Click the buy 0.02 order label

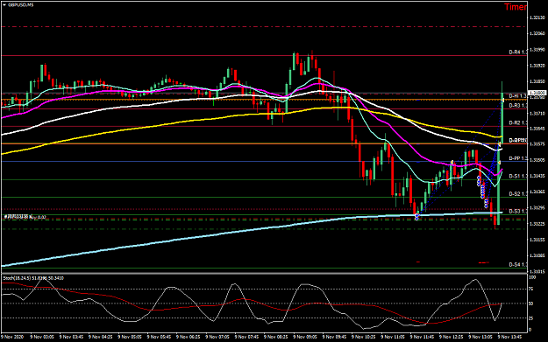tap(25, 217)
